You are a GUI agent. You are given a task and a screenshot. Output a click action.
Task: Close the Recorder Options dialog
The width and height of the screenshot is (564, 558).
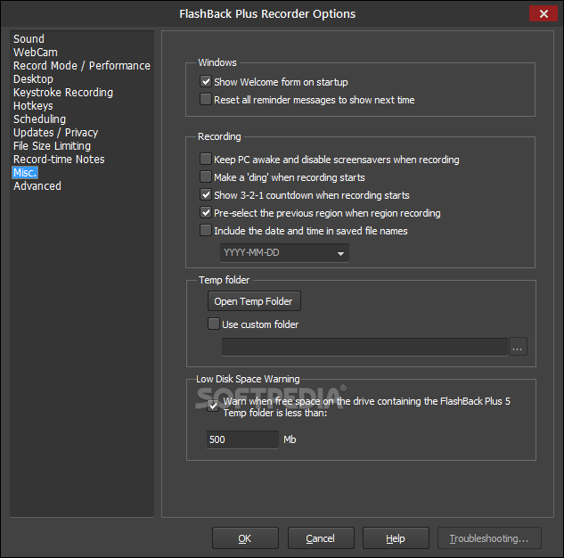tap(544, 14)
